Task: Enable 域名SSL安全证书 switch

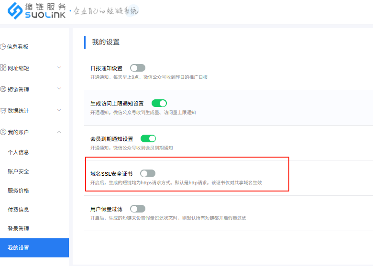Action: point(148,173)
